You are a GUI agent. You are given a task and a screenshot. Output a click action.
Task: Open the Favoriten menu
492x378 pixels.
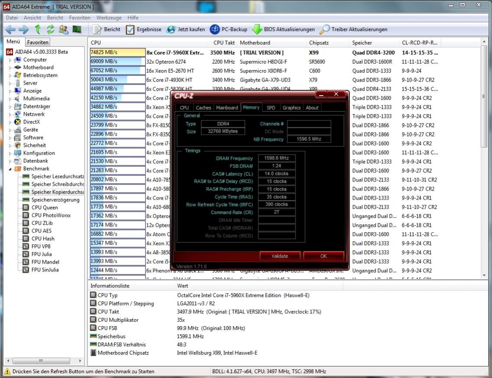pos(79,18)
